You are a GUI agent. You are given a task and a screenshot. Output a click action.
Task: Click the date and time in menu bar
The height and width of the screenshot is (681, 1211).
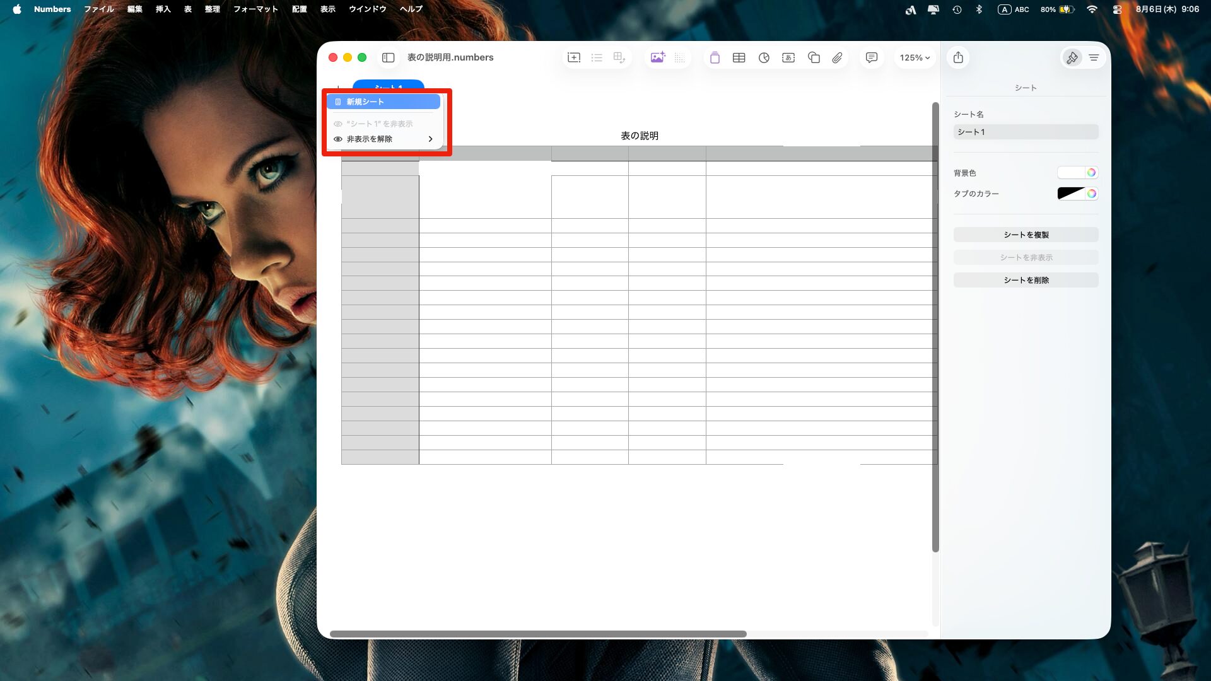click(x=1167, y=9)
